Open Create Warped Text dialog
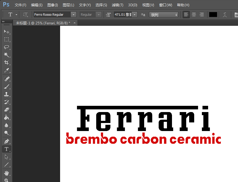The width and height of the screenshot is (238, 182). tap(225, 15)
